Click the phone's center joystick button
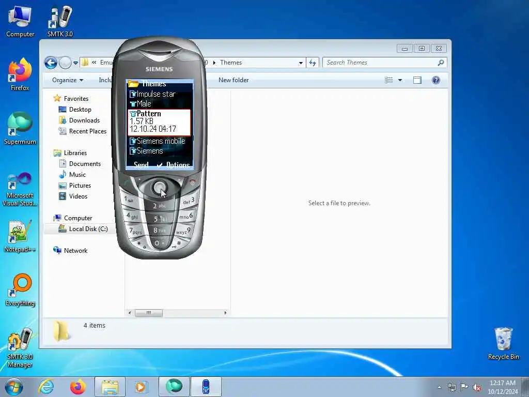 click(159, 188)
